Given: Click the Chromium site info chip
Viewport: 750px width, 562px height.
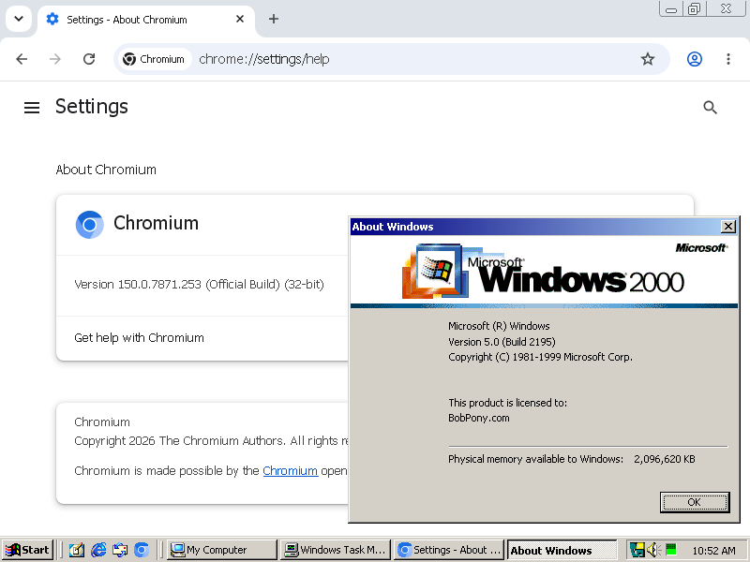Looking at the screenshot, I should point(154,59).
